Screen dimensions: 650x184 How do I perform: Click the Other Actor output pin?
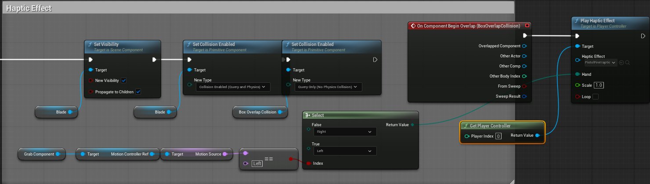pyautogui.click(x=524, y=56)
